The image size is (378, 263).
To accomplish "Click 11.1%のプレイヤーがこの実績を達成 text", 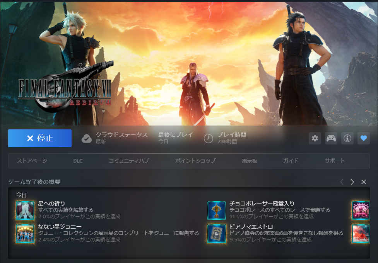I will point(272,216).
